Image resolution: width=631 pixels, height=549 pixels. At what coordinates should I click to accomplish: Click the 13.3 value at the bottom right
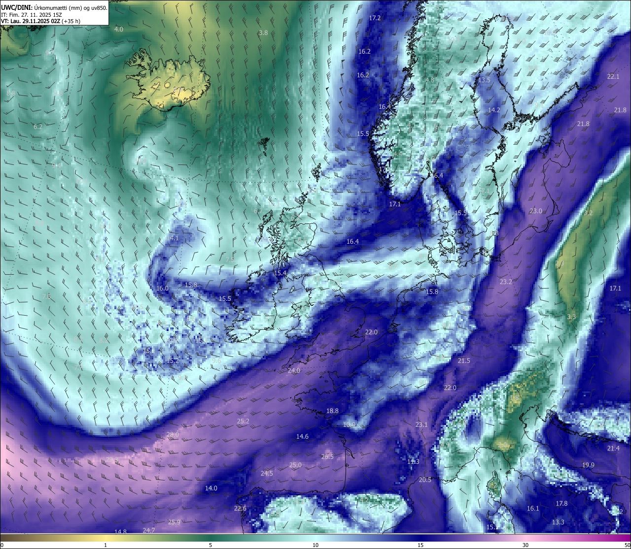558,522
